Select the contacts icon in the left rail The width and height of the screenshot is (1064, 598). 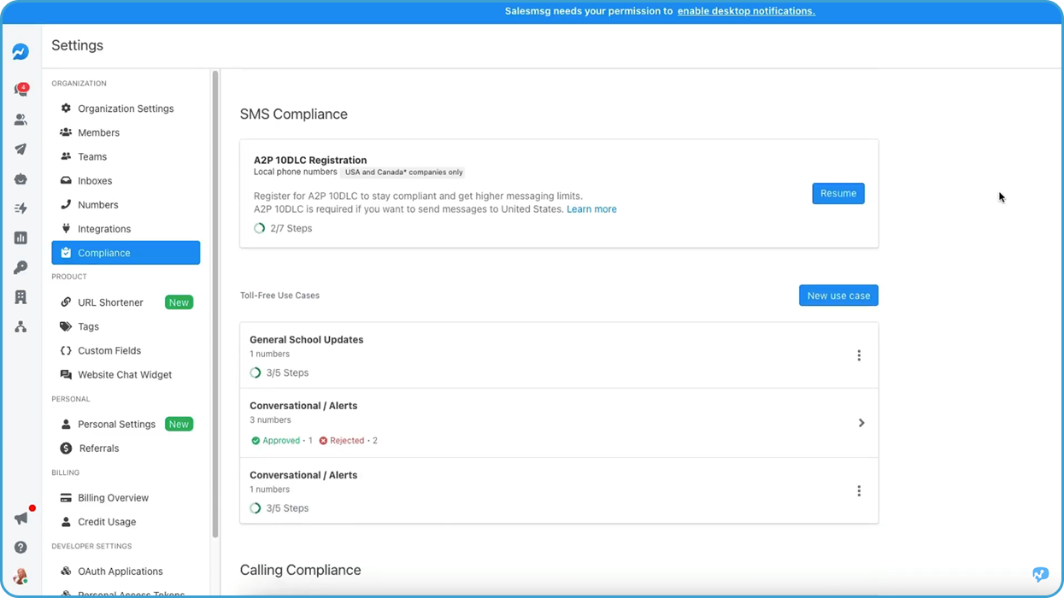[21, 120]
